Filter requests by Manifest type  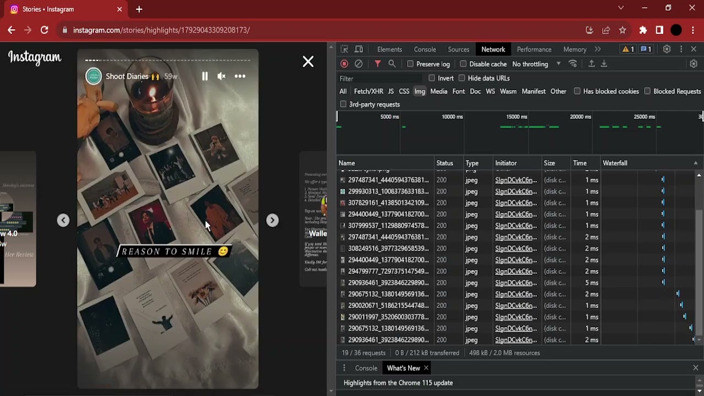[x=533, y=91]
